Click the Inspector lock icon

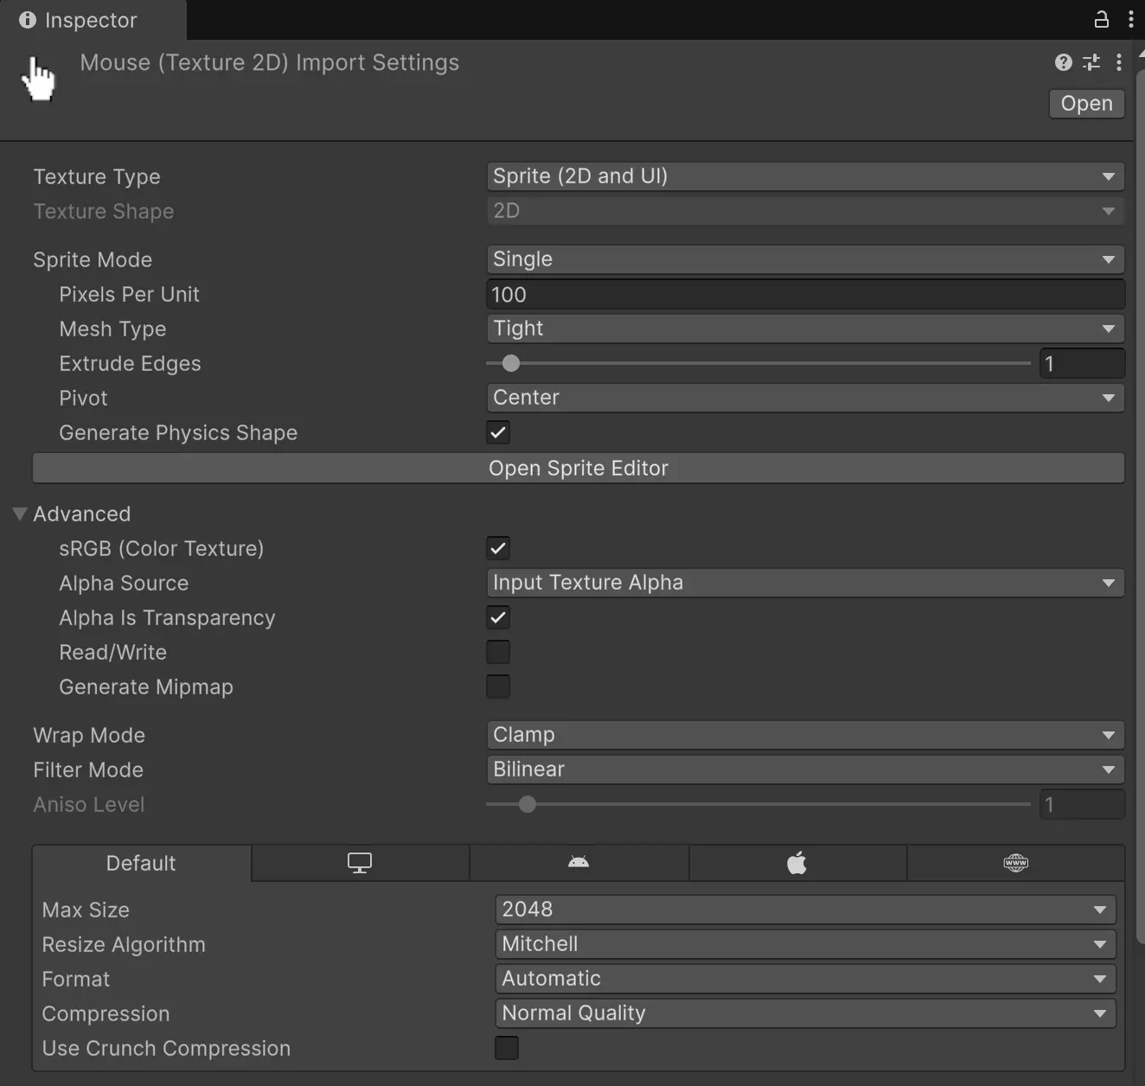tap(1101, 19)
